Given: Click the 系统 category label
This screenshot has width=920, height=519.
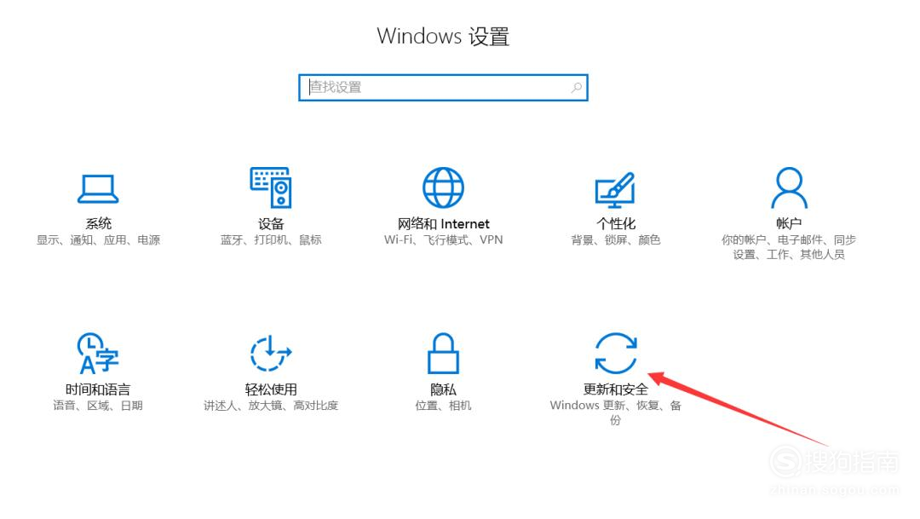Looking at the screenshot, I should (x=98, y=223).
